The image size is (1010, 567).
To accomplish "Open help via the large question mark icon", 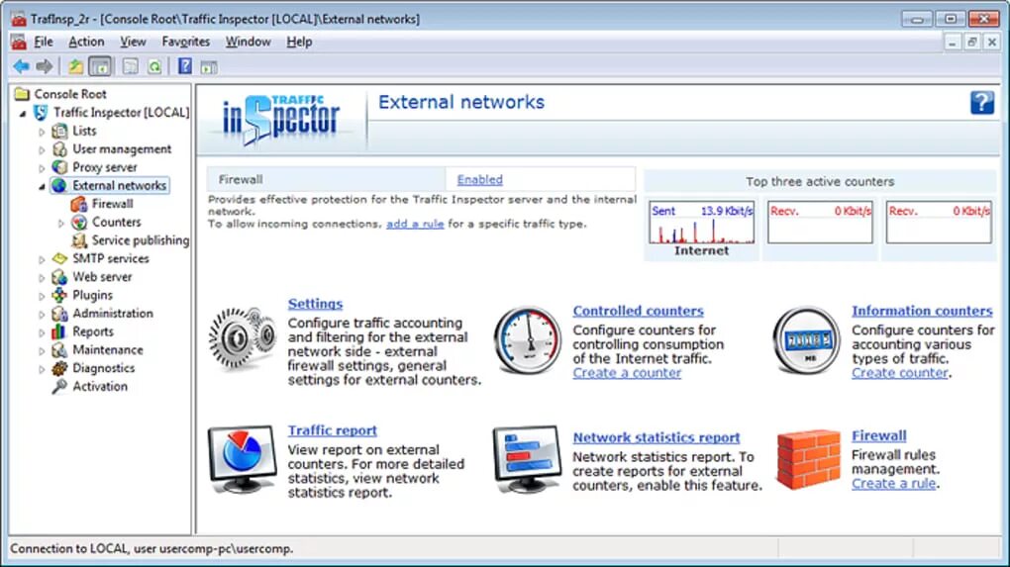I will (981, 102).
